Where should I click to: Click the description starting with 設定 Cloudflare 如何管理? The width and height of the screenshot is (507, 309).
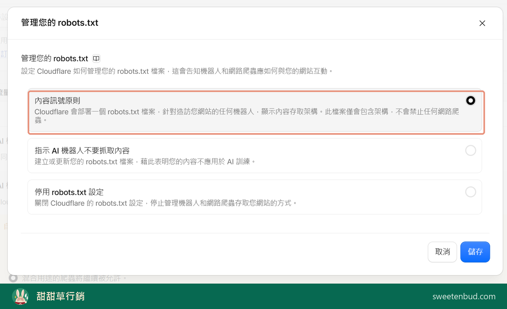pyautogui.click(x=177, y=71)
